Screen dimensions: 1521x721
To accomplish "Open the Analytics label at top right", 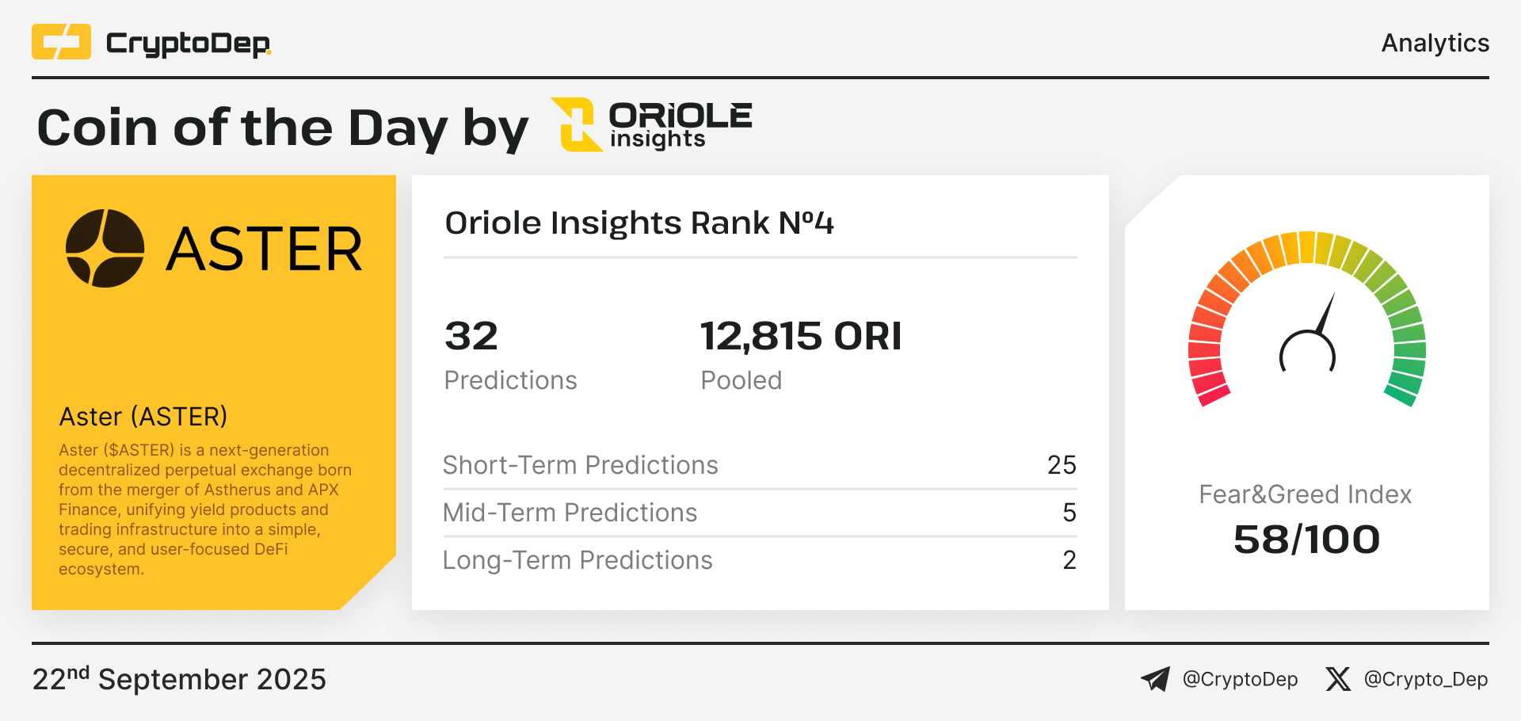I will click(x=1435, y=43).
